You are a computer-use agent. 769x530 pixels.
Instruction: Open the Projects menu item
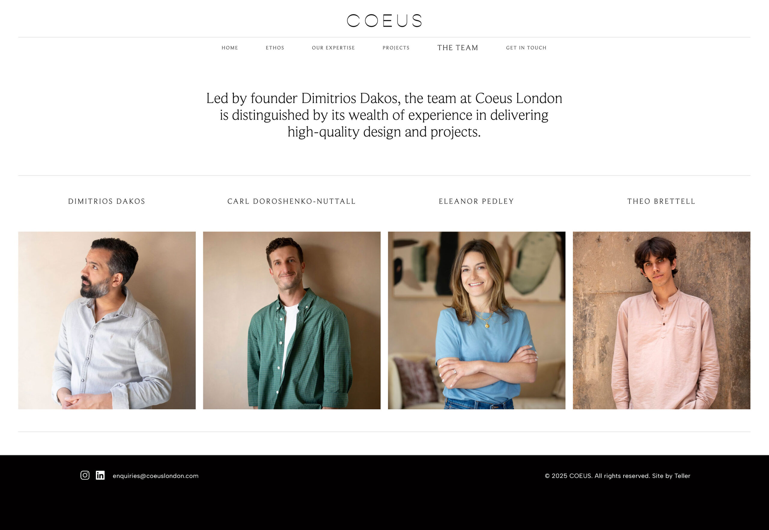coord(396,48)
